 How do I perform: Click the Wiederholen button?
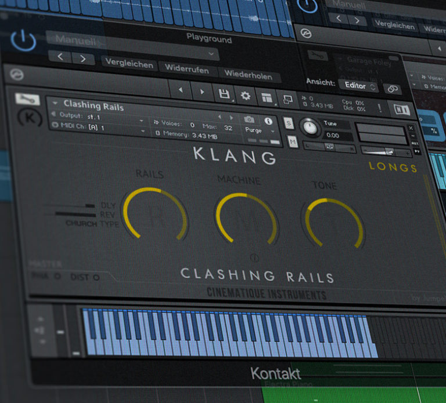(248, 74)
